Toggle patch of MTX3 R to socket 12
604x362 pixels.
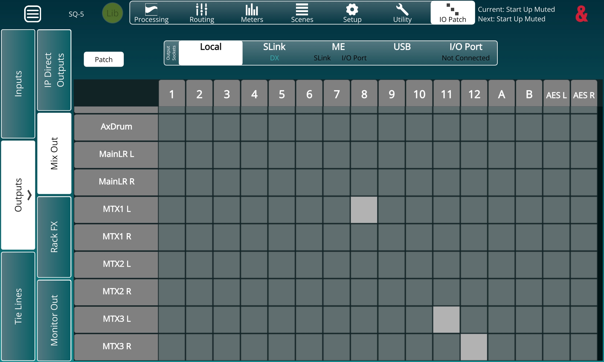coord(474,347)
